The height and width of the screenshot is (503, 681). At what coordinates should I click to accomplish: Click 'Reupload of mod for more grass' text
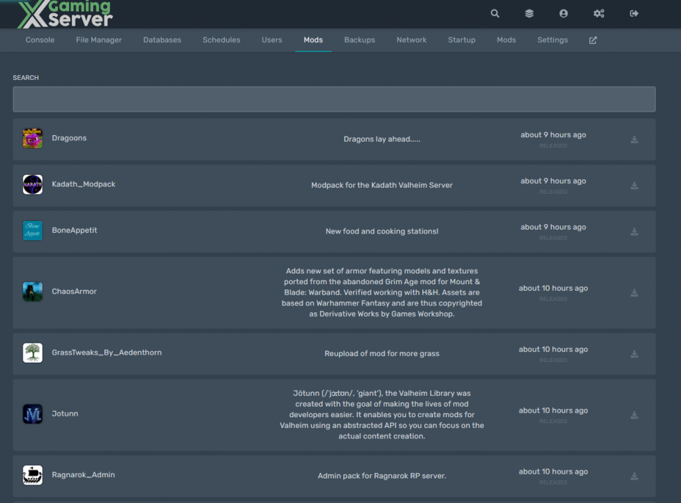(382, 353)
